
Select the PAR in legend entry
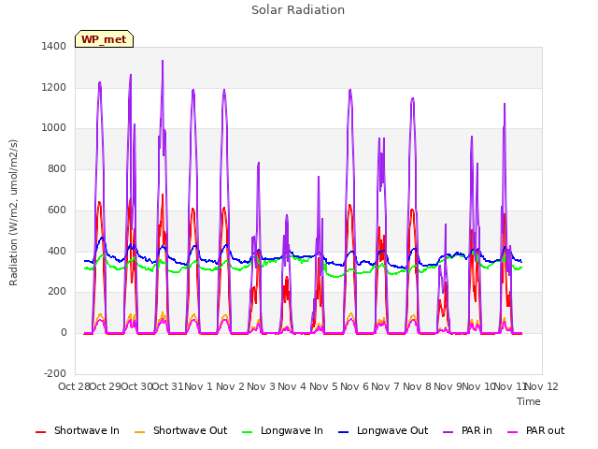point(467,430)
